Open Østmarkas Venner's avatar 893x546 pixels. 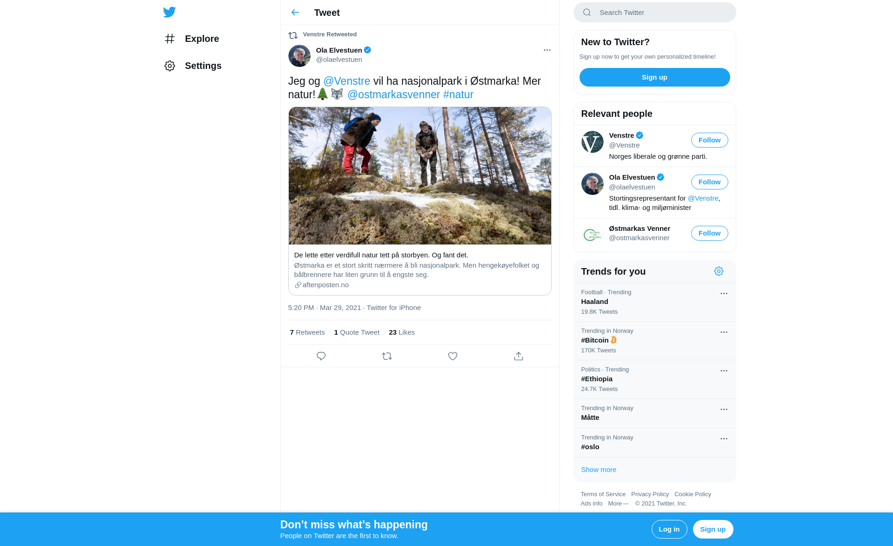tap(593, 235)
